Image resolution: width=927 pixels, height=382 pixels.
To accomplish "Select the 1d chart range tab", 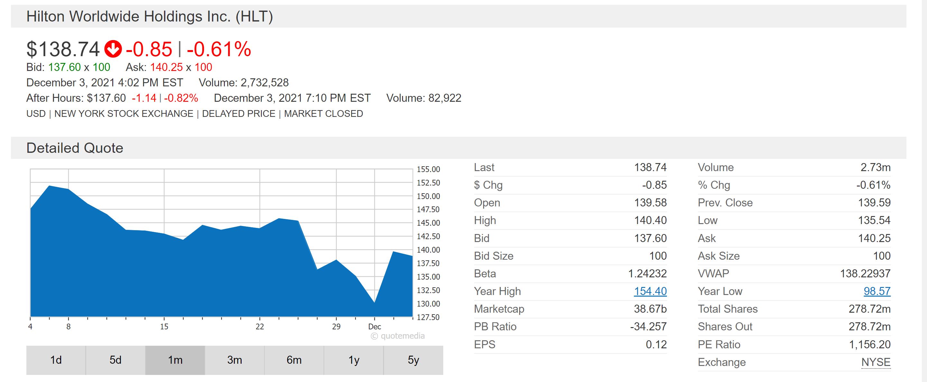I will click(56, 360).
